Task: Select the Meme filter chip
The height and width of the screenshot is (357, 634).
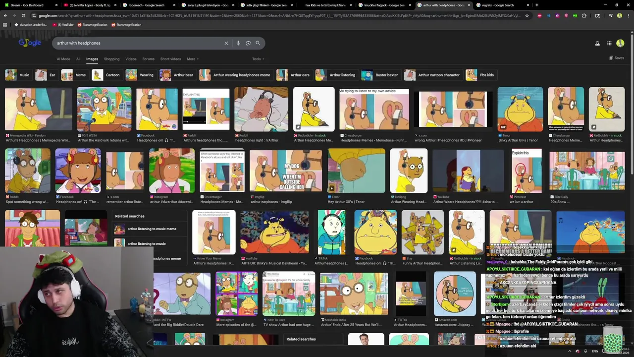Action: (x=74, y=75)
